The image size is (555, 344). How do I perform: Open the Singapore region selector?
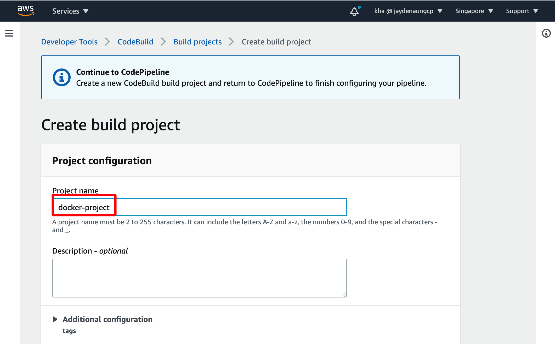point(474,11)
